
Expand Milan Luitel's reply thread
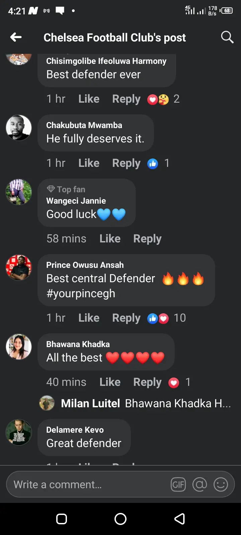pos(135,404)
